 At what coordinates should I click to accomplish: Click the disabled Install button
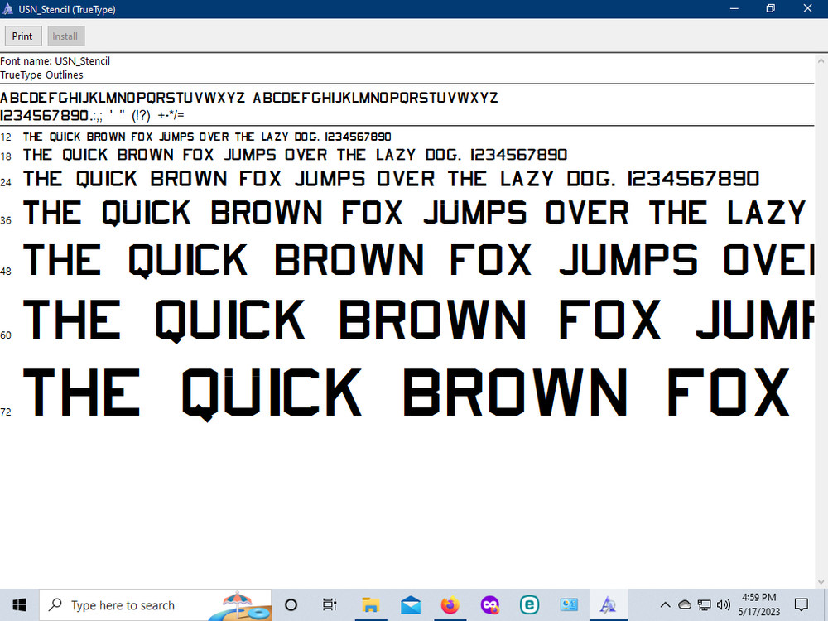65,36
